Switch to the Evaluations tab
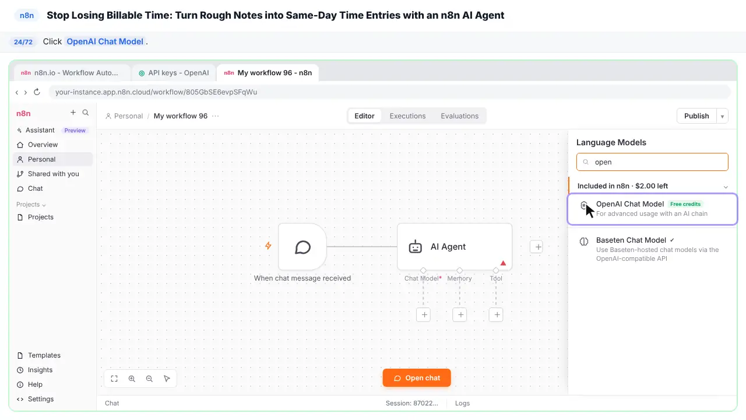The height and width of the screenshot is (420, 746). tap(459, 116)
